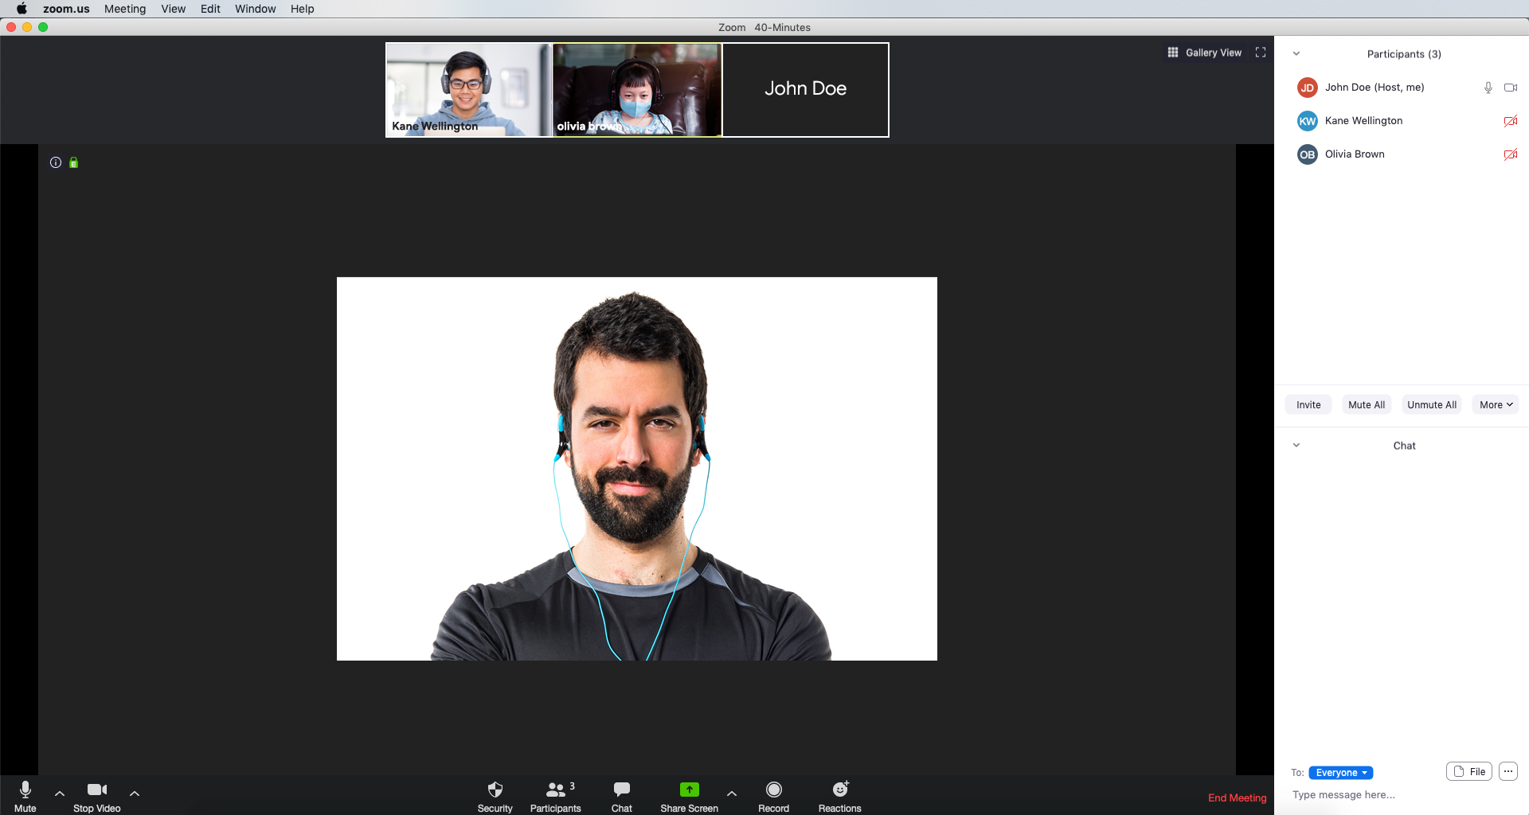Viewport: 1529px width, 815px height.
Task: Click the meeting information icon
Action: (56, 162)
